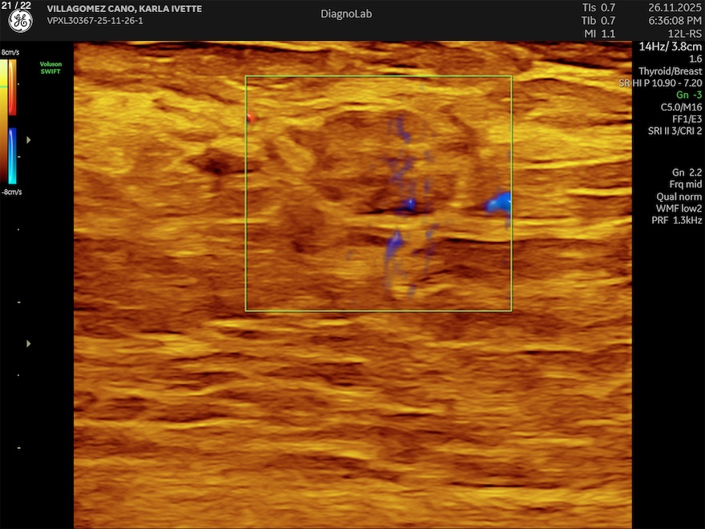Click the WMF low2 wall filter setting
Viewport: 705px width, 529px height.
[679, 208]
